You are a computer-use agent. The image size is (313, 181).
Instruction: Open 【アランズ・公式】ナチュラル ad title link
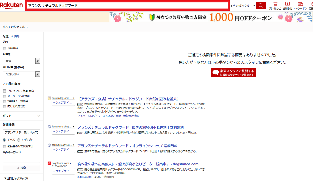click(129, 99)
